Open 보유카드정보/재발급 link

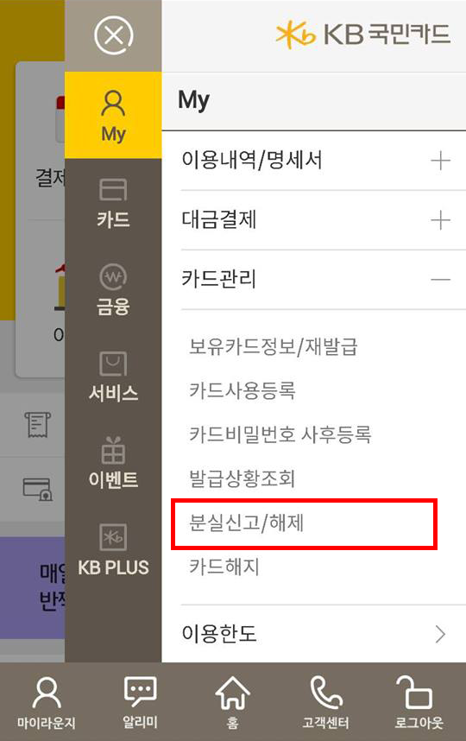(x=273, y=346)
